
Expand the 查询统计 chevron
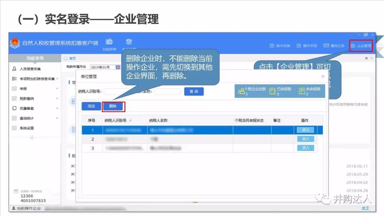(x=57, y=118)
